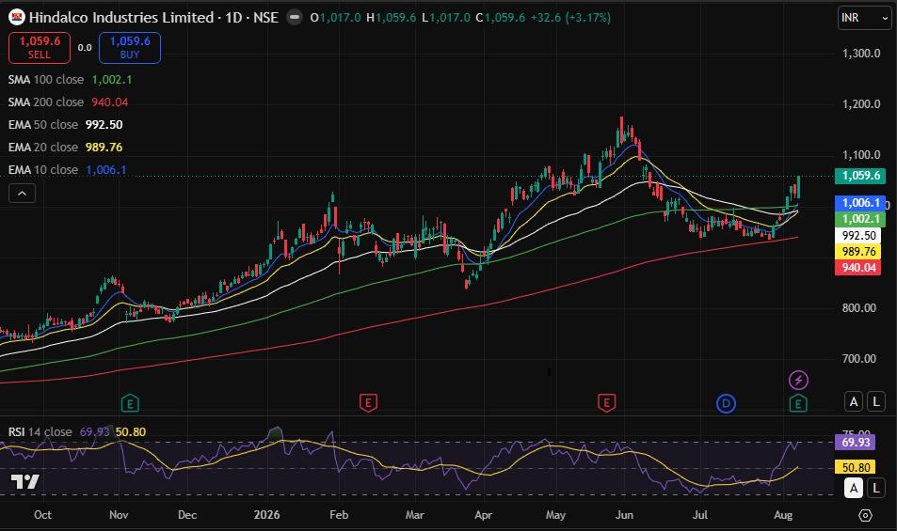This screenshot has height=531, width=897.
Task: Click the Oct label on time axis
Action: coord(43,515)
